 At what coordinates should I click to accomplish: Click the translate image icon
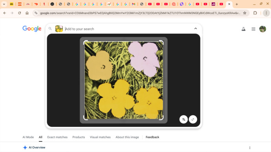pos(183,119)
